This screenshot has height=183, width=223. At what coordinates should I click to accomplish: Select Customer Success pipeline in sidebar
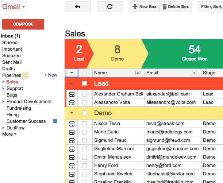click(x=26, y=121)
